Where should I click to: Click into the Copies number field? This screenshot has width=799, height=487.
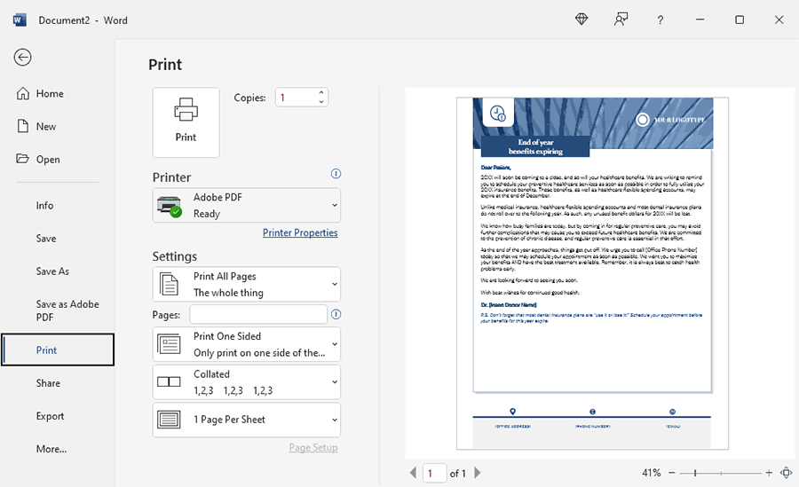click(x=297, y=98)
